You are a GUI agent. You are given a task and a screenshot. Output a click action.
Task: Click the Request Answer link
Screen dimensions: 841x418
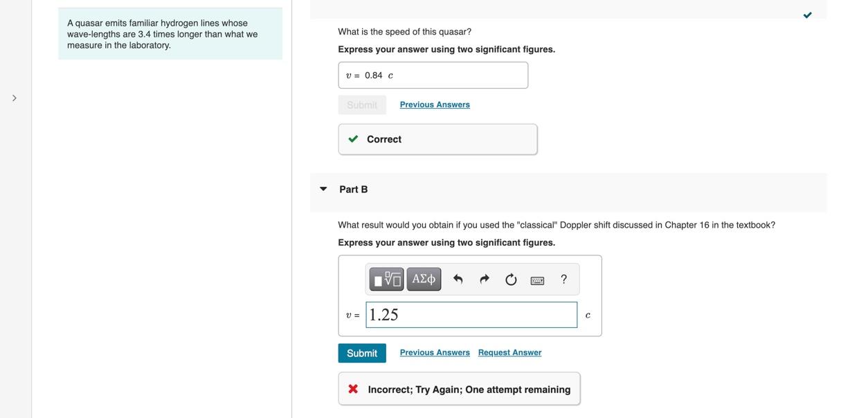pyautogui.click(x=509, y=352)
